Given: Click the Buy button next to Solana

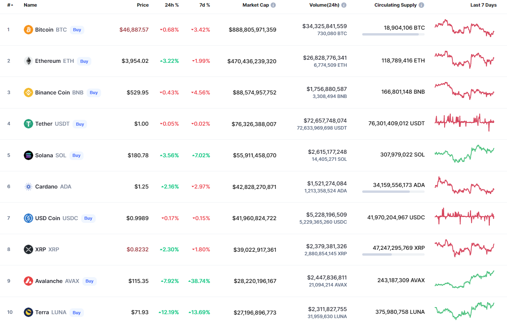Looking at the screenshot, I should [76, 155].
